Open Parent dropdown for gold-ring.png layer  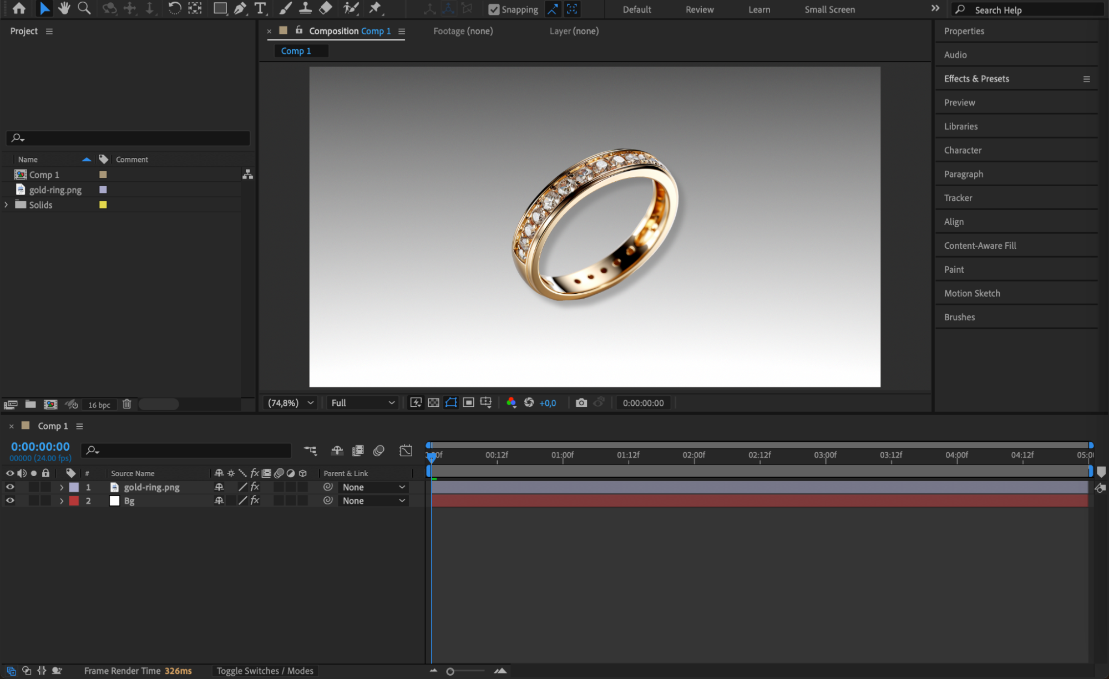coord(373,487)
